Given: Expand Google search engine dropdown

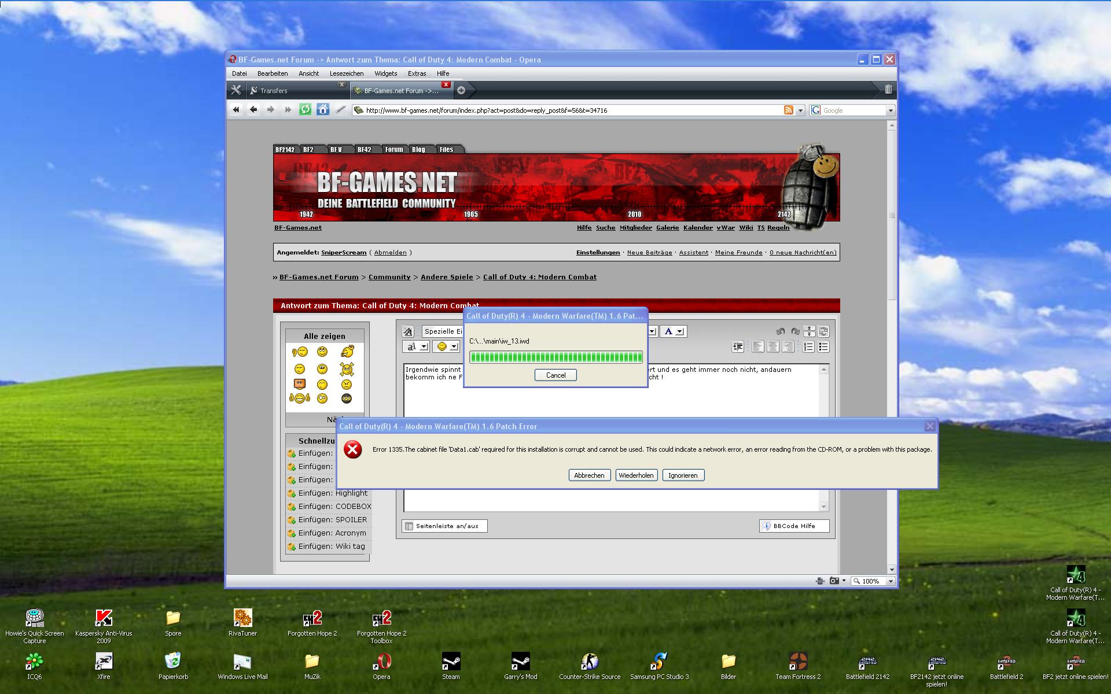Looking at the screenshot, I should [x=891, y=110].
